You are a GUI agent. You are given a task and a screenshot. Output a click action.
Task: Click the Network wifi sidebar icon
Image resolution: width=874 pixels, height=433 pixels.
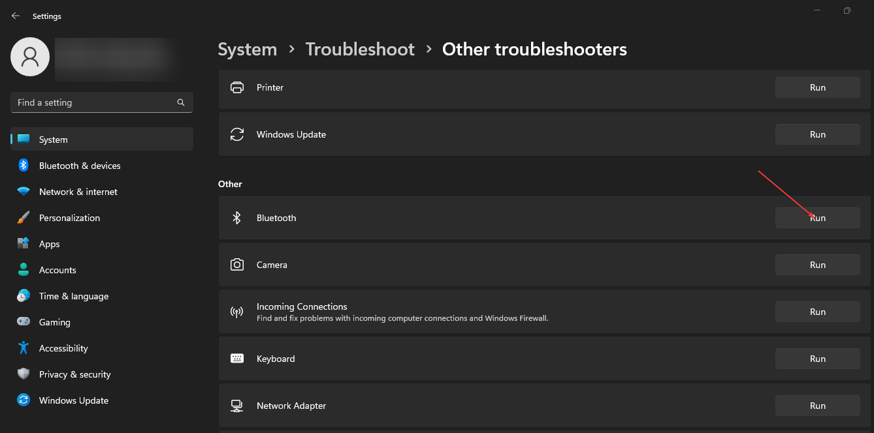[x=24, y=192]
